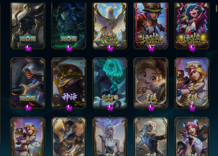
Task: Open the white-haired man skin in bottom row
Action: click(151, 137)
